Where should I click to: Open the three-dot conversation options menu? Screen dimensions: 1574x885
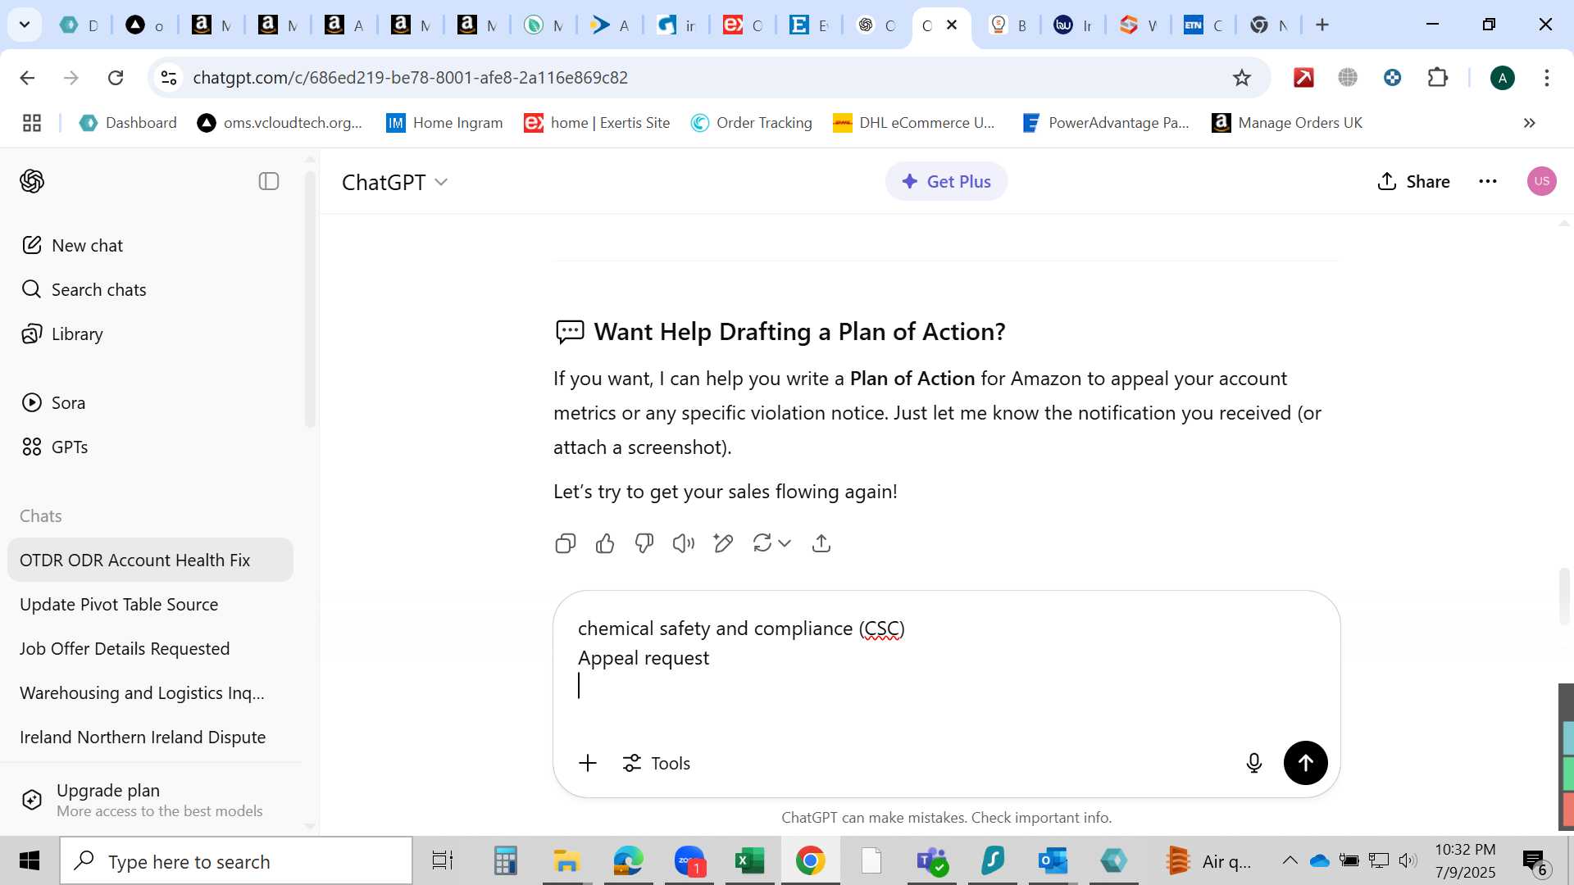[1488, 181]
